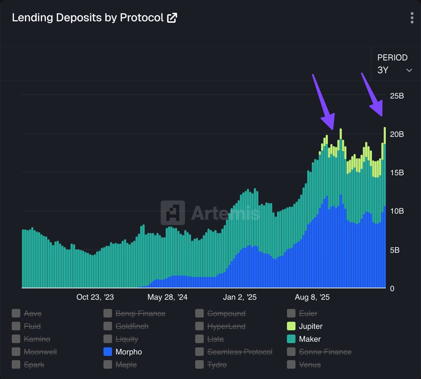Viewport: 421px width, 379px height.
Task: Click the struck-through Goldfinch label
Action: point(132,326)
